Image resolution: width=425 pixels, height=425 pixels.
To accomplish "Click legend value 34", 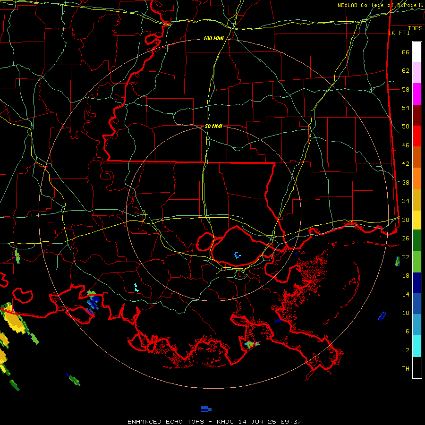I will tap(406, 201).
